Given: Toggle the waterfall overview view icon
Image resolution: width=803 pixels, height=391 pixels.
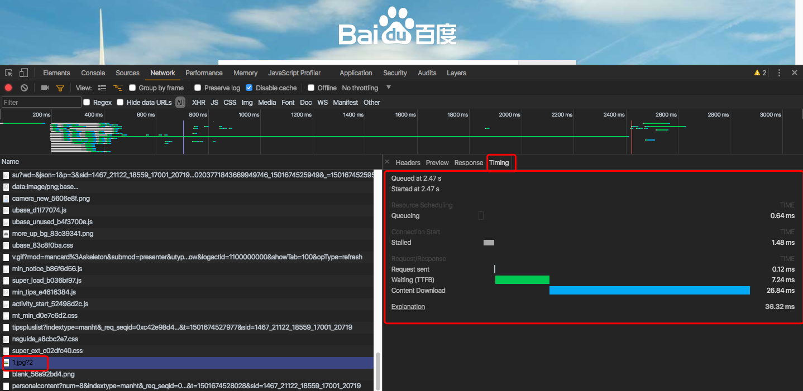Looking at the screenshot, I should coord(118,88).
